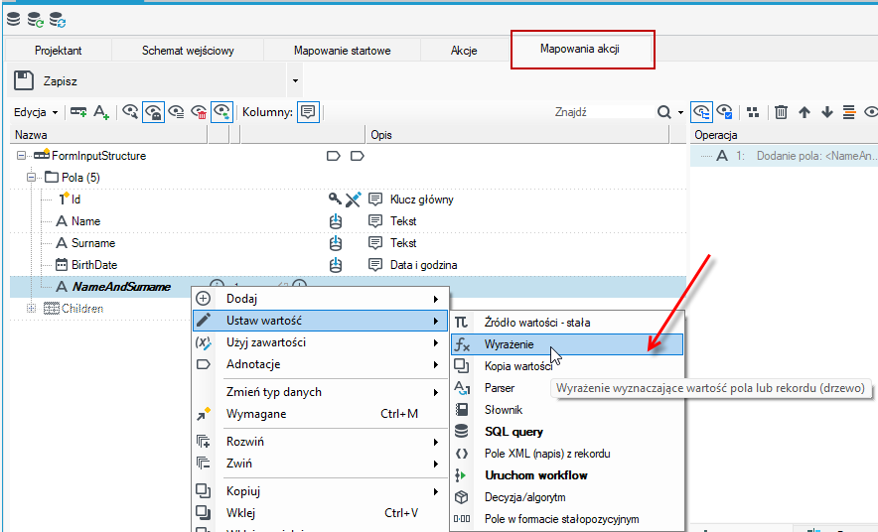Select Pole w formacie stałopozycyjnym

point(567,518)
